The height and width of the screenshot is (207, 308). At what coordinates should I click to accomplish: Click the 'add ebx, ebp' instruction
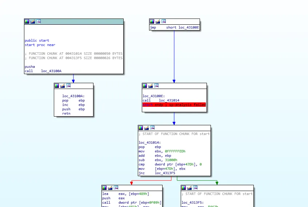155,155
